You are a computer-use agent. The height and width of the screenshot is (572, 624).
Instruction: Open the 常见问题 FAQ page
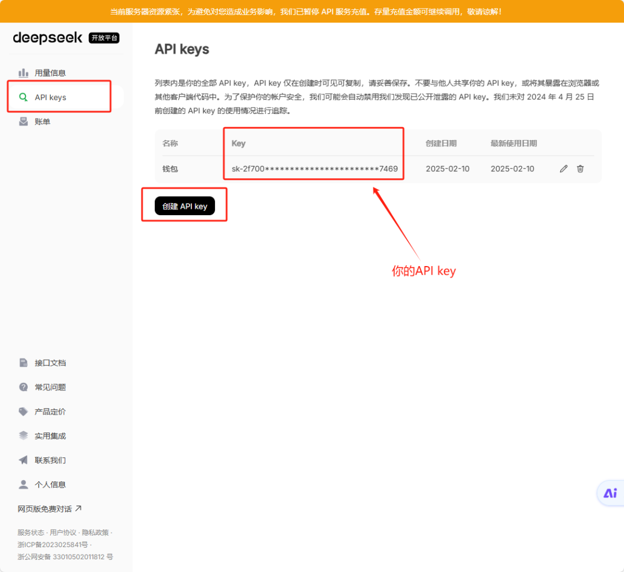click(x=50, y=387)
